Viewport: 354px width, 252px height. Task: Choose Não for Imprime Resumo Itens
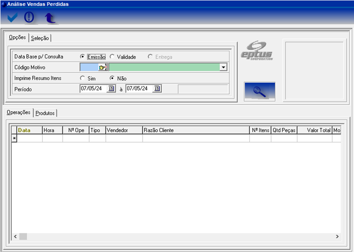pyautogui.click(x=112, y=78)
